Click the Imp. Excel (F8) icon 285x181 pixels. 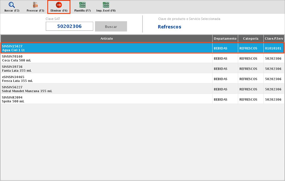106,5
